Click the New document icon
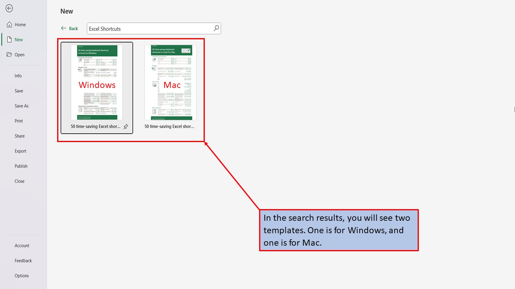Image resolution: width=515 pixels, height=289 pixels. [x=9, y=39]
